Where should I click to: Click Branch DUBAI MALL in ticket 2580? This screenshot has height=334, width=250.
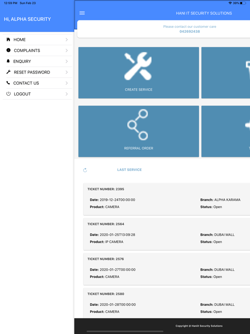(217, 304)
